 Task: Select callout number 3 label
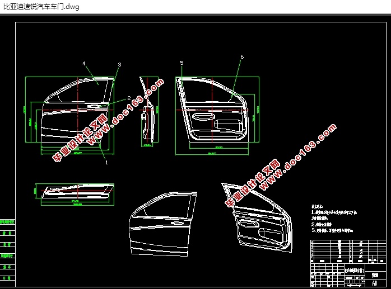pos(119,65)
